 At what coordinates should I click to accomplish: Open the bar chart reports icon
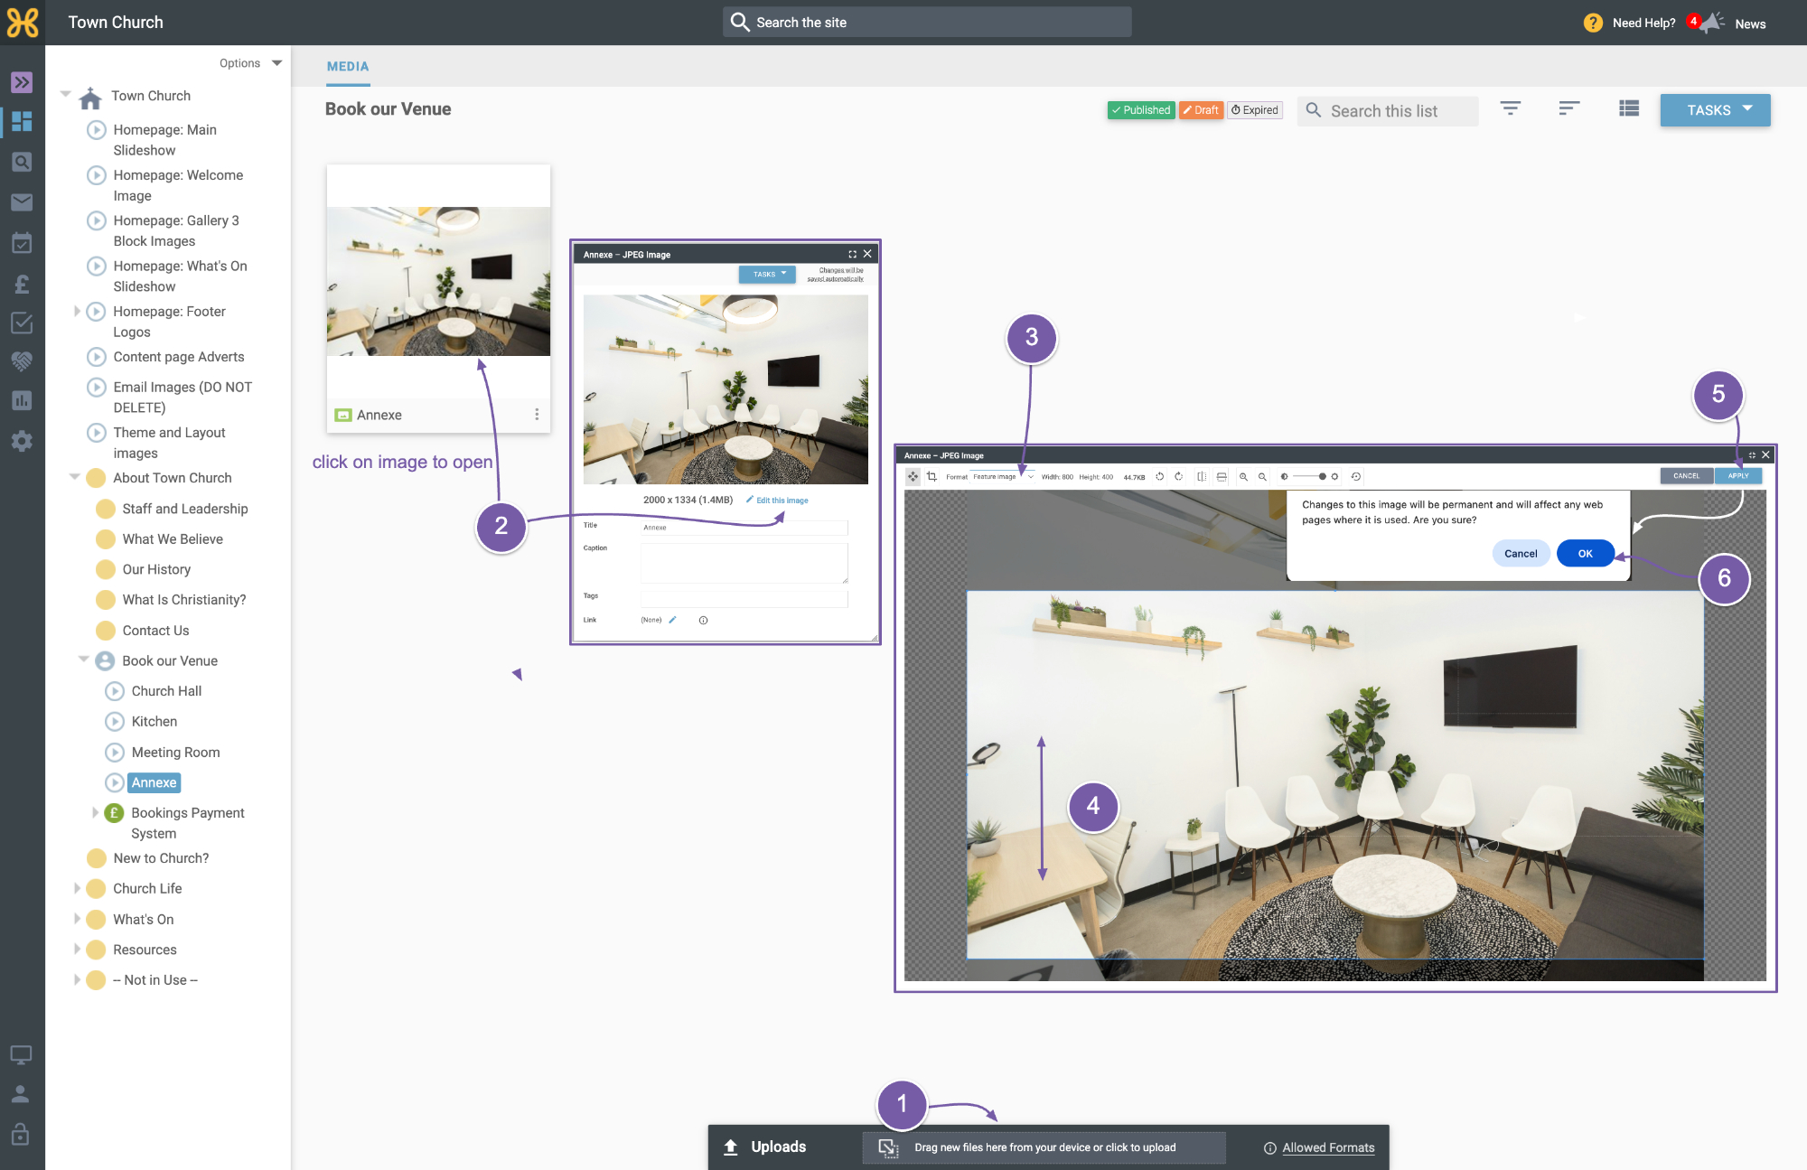point(22,400)
